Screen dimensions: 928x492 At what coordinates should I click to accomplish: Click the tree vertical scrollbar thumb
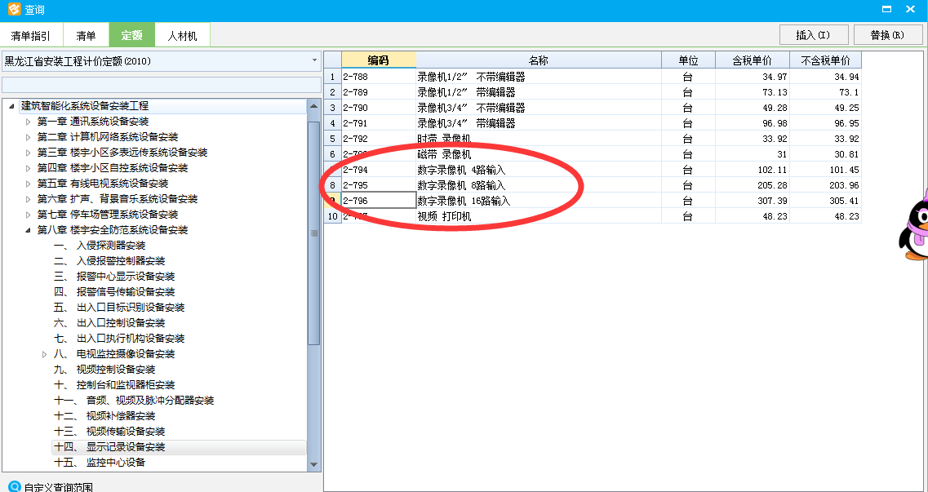pyautogui.click(x=313, y=233)
